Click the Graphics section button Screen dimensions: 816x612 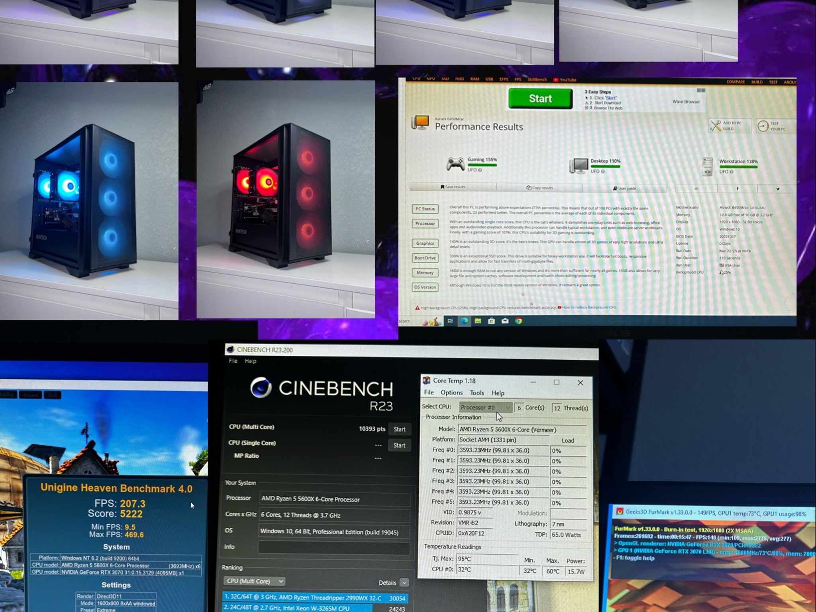pyautogui.click(x=425, y=243)
